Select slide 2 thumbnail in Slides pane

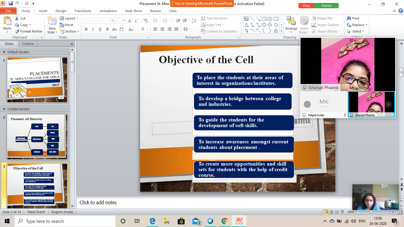(x=37, y=137)
